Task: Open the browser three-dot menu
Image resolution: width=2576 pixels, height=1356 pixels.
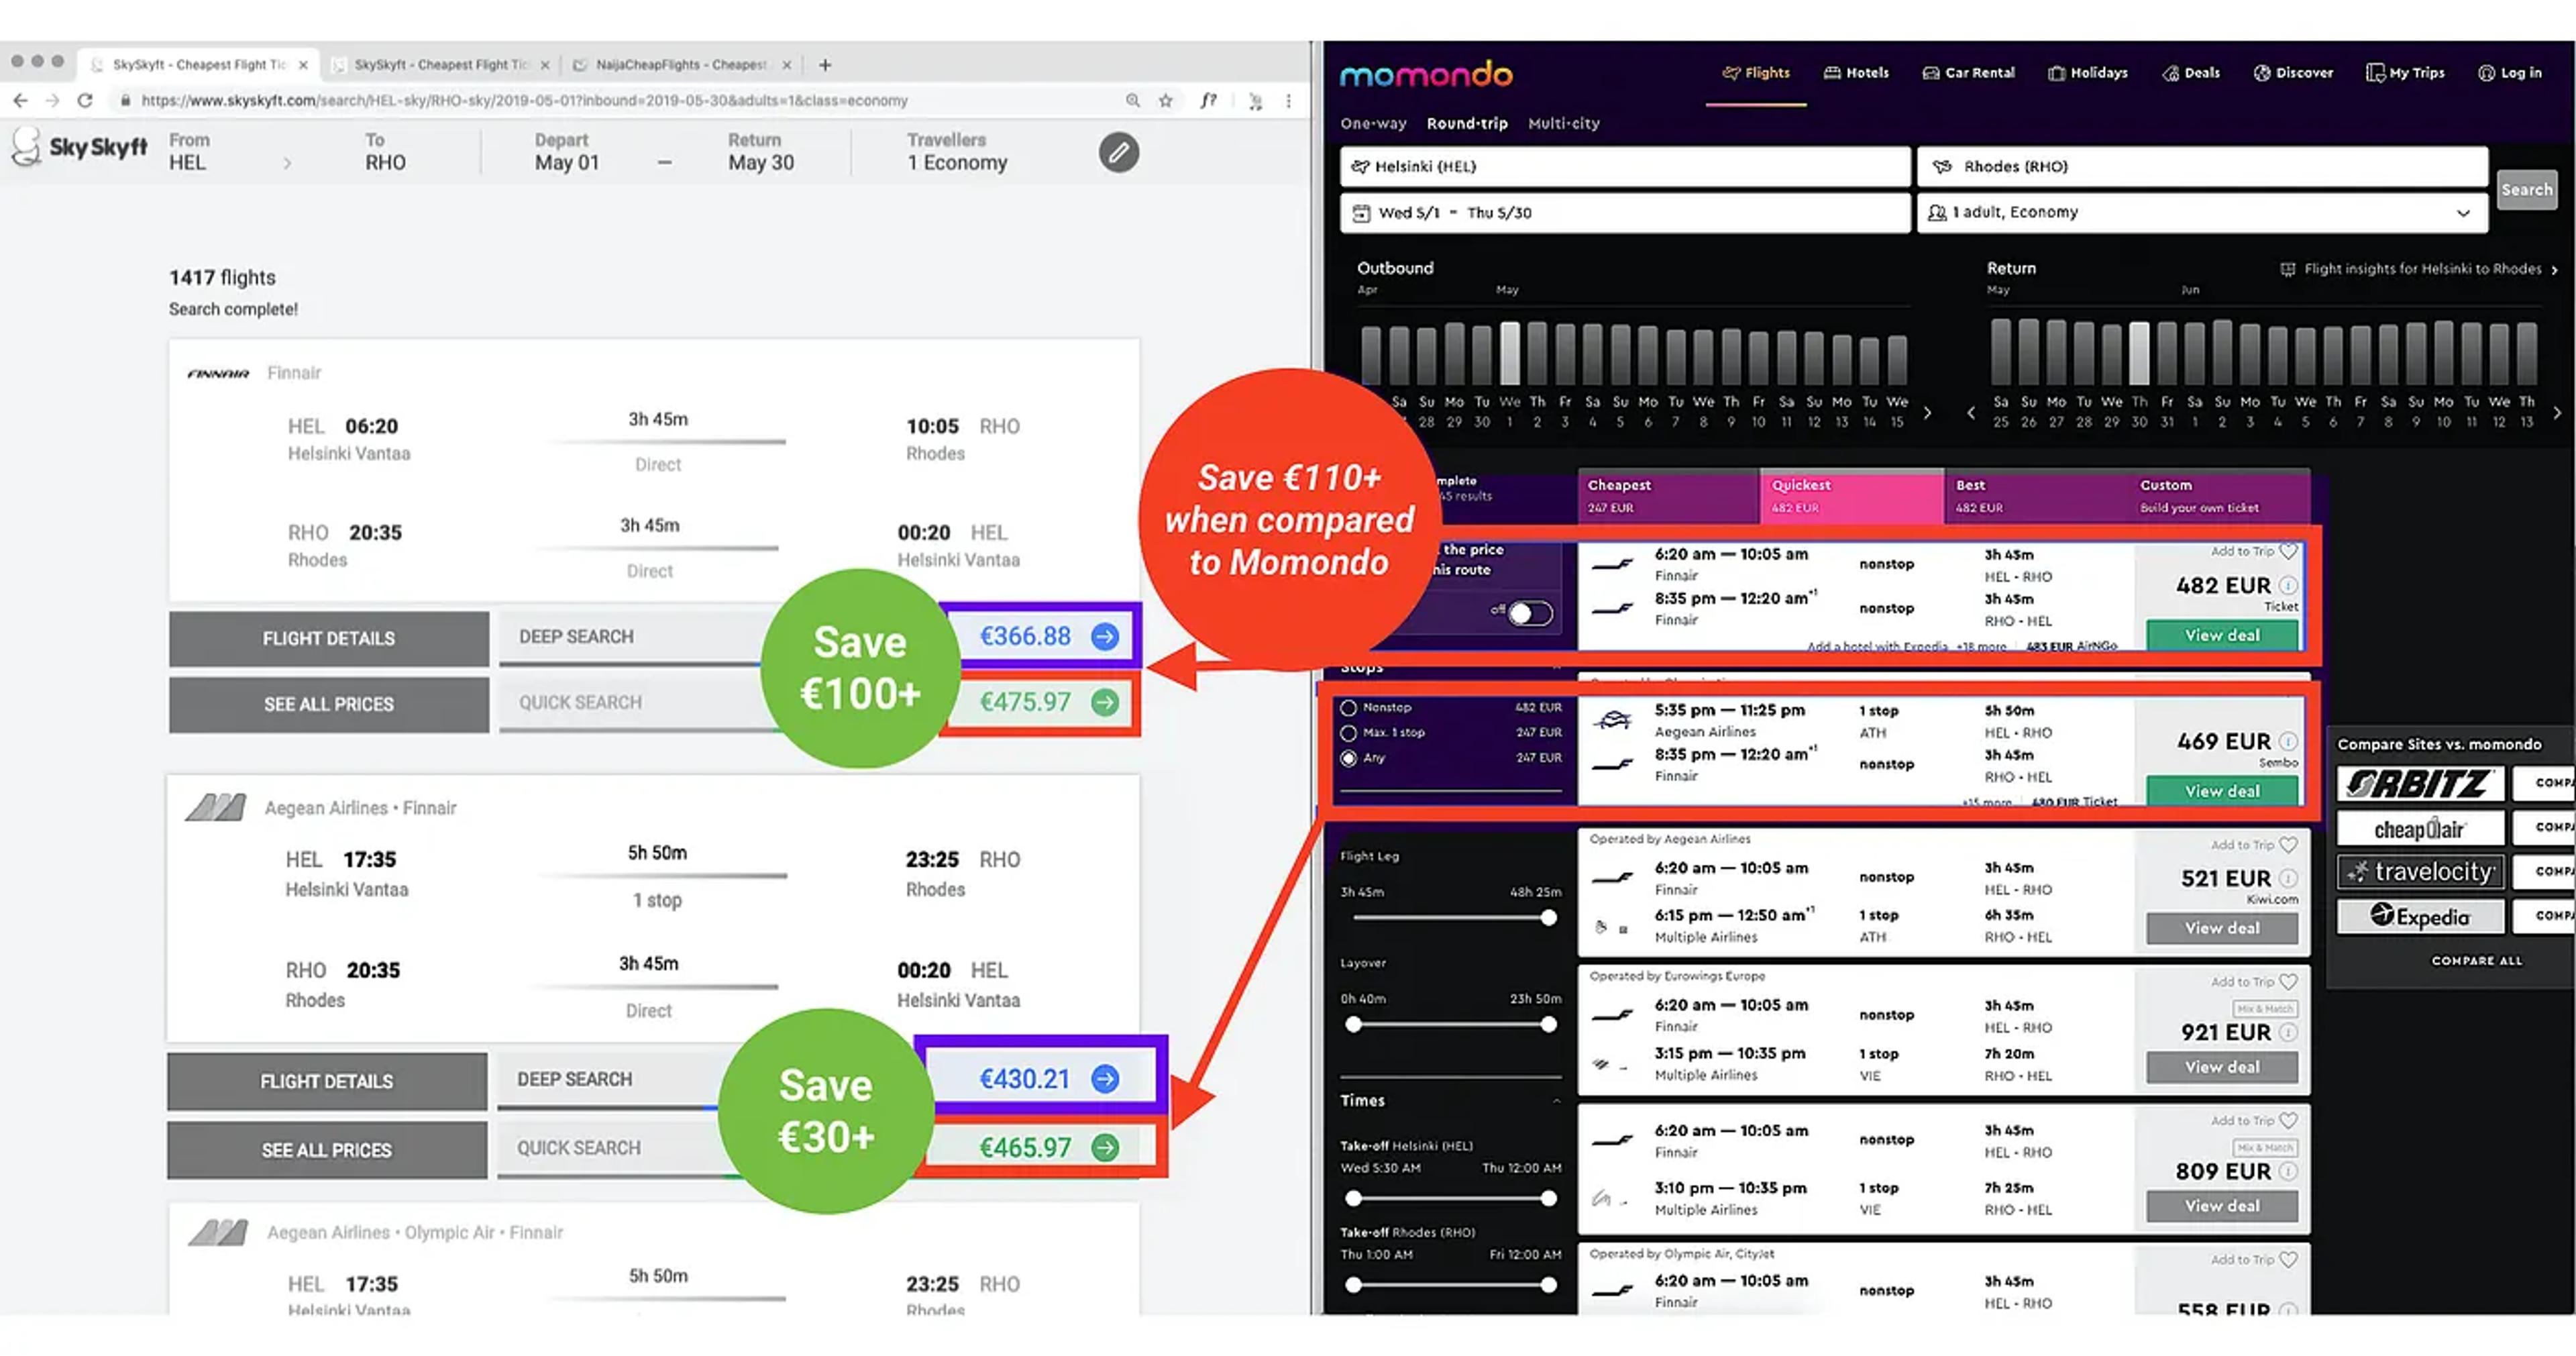Action: click(1288, 100)
